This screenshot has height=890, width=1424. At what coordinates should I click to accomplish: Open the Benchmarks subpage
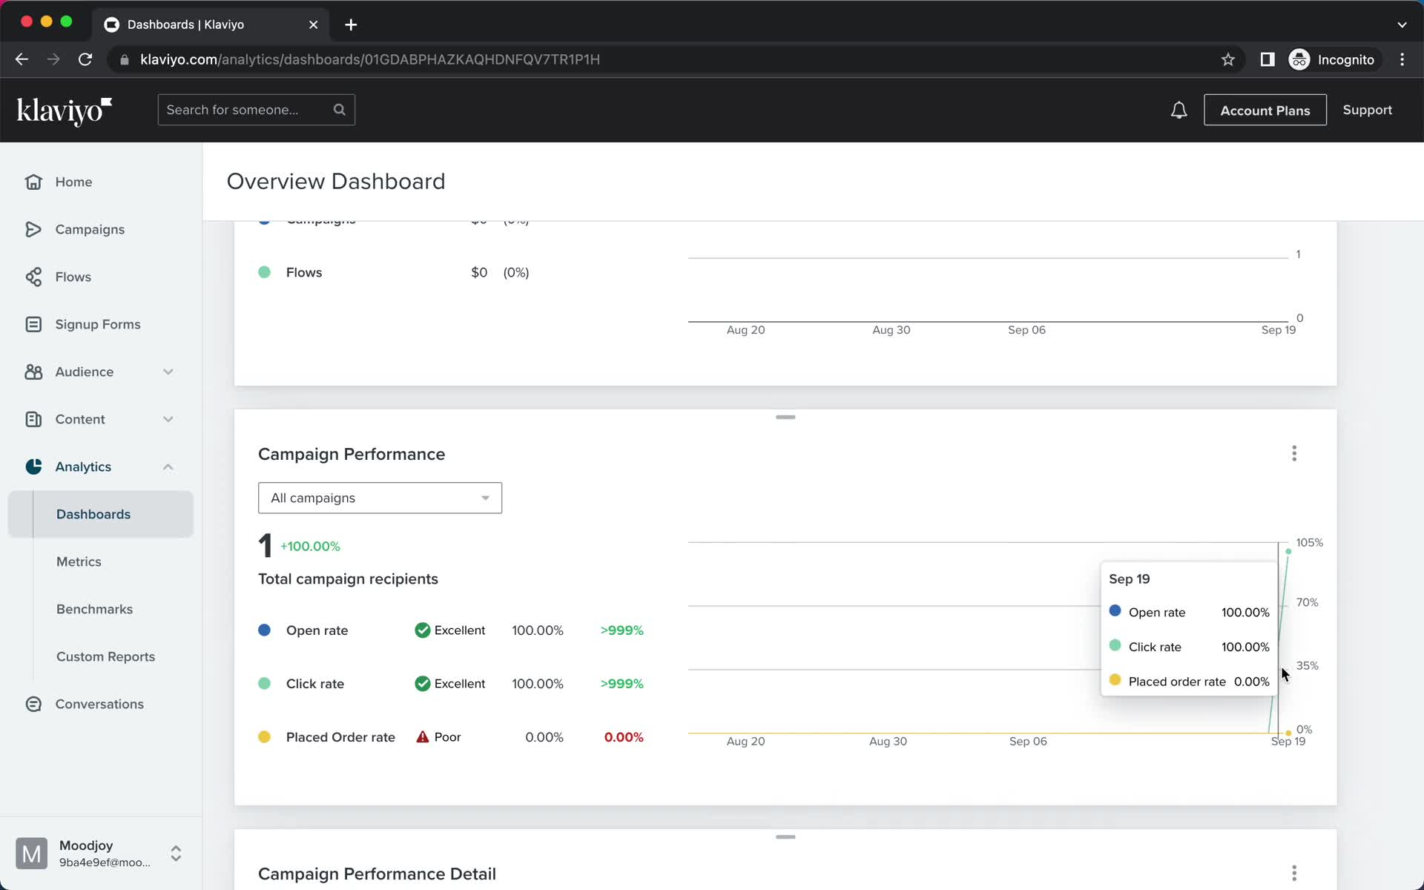pyautogui.click(x=94, y=609)
